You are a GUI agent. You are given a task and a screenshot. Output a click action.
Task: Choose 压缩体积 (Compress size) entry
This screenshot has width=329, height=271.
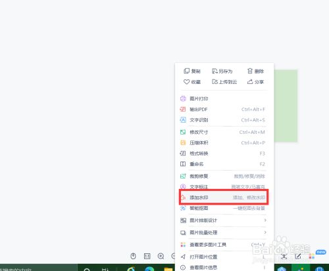click(x=223, y=143)
